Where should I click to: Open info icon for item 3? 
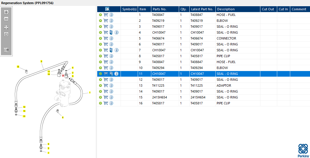[111, 27]
